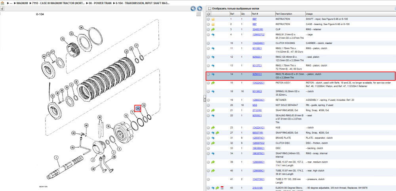Image resolution: width=396 pixels, height=191 pixels.
Task: Click the blue arrow icon for Ref 4
Action: click(213, 34)
